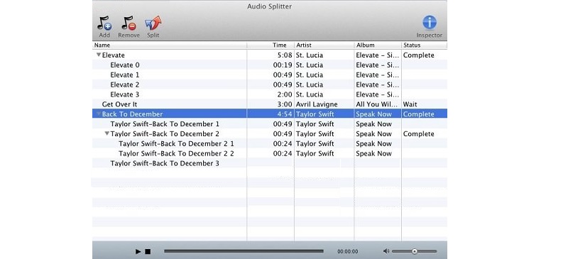Image resolution: width=568 pixels, height=259 pixels.
Task: Select the Elevate 1 row
Action: pyautogui.click(x=270, y=75)
